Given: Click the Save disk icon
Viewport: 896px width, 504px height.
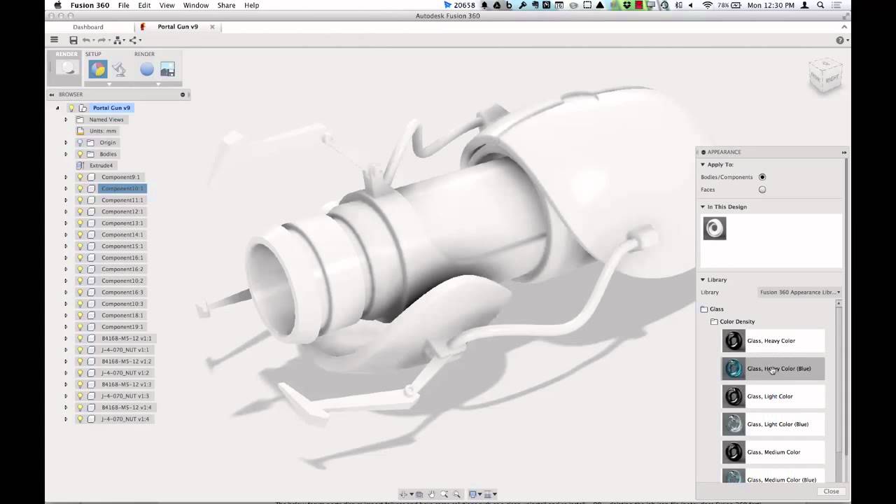Looking at the screenshot, I should tap(73, 40).
